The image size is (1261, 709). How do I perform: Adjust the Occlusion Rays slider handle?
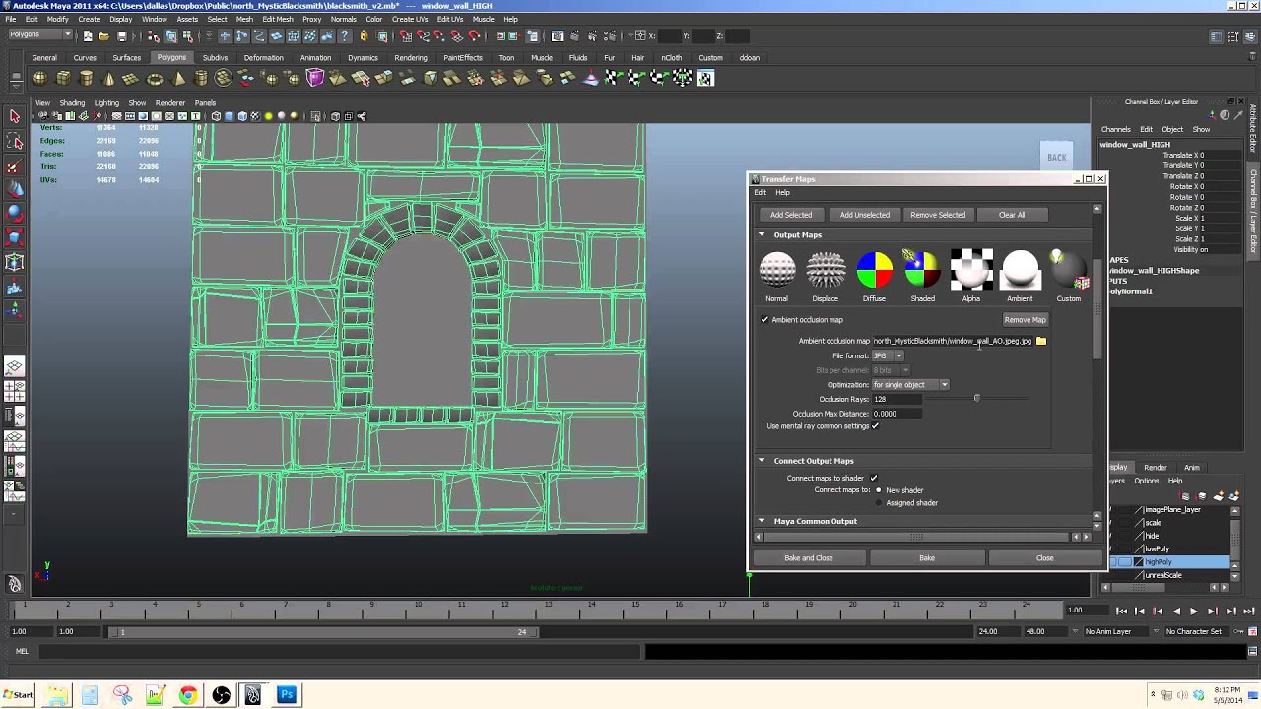click(x=977, y=399)
